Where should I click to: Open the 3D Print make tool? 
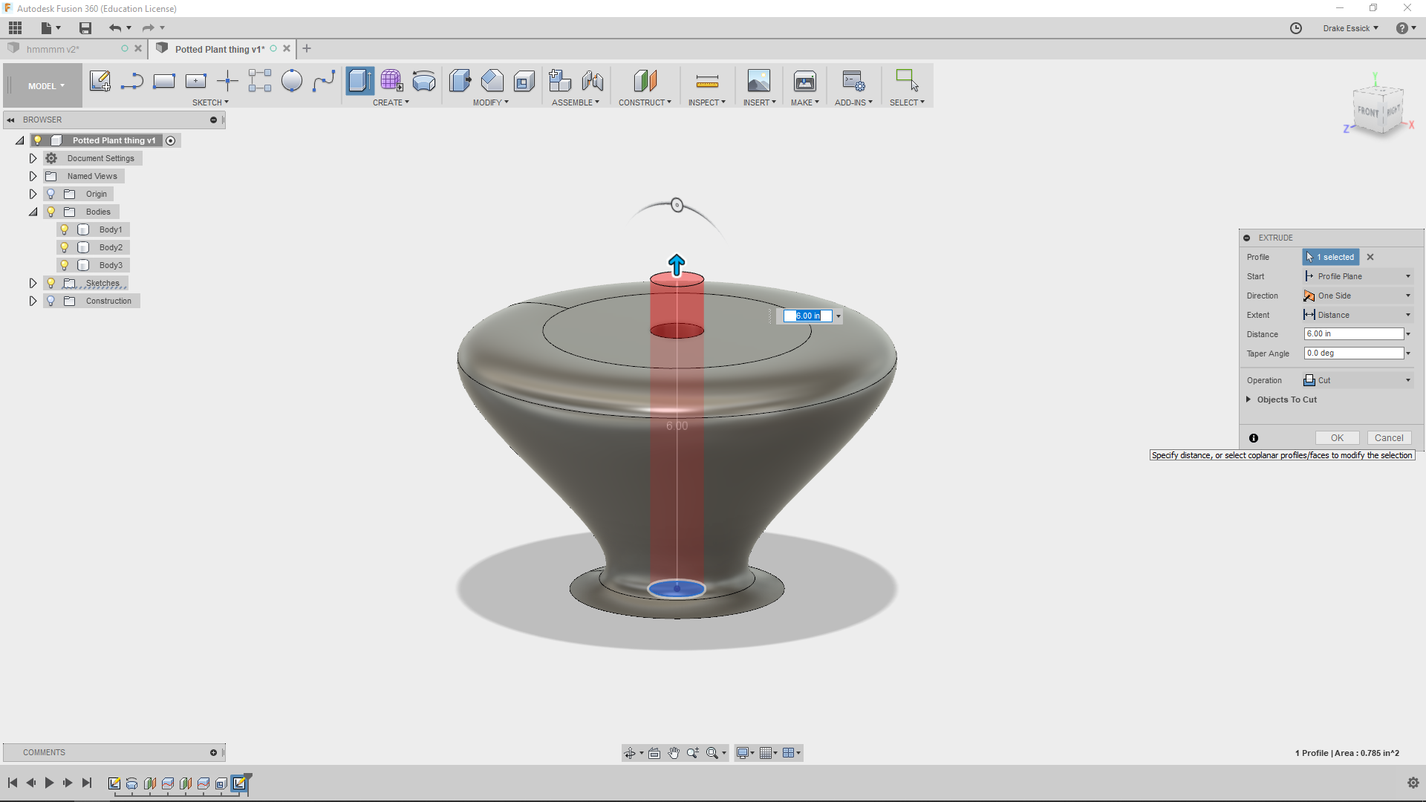tap(805, 80)
